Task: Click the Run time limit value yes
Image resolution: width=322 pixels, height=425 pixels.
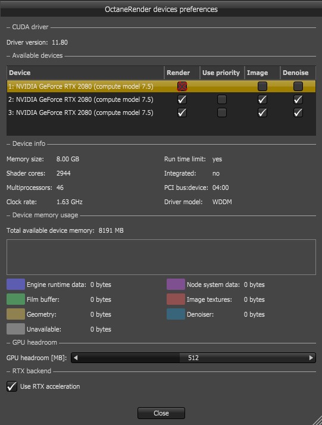Action: 217,159
